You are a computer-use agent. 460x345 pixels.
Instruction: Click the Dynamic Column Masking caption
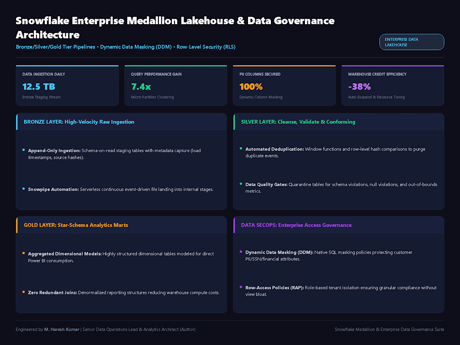point(261,97)
